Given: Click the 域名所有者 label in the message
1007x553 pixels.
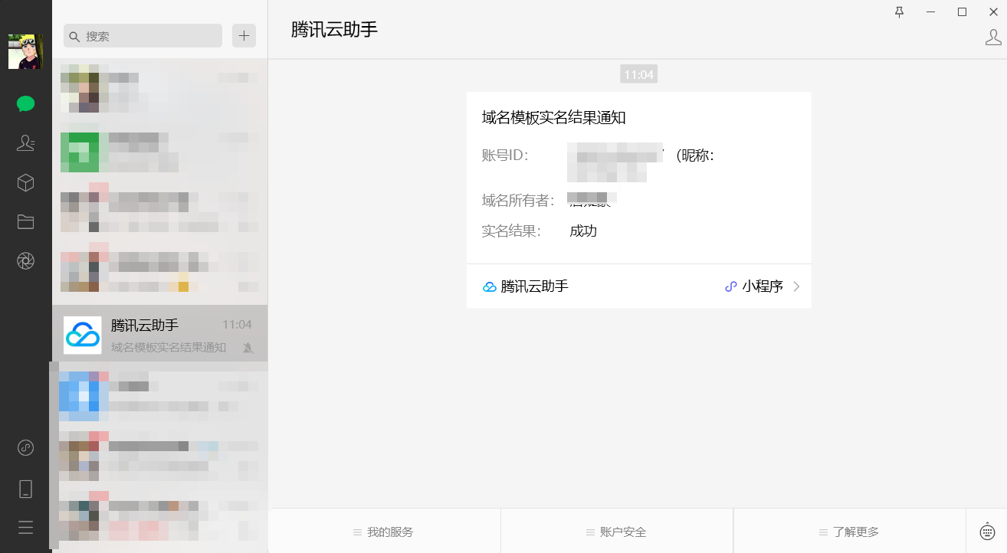Looking at the screenshot, I should [x=518, y=201].
